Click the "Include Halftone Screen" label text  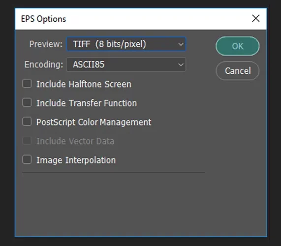84,84
